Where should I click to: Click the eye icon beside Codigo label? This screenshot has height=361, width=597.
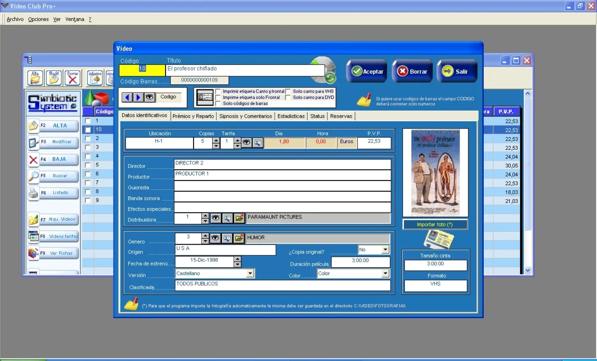(x=149, y=97)
